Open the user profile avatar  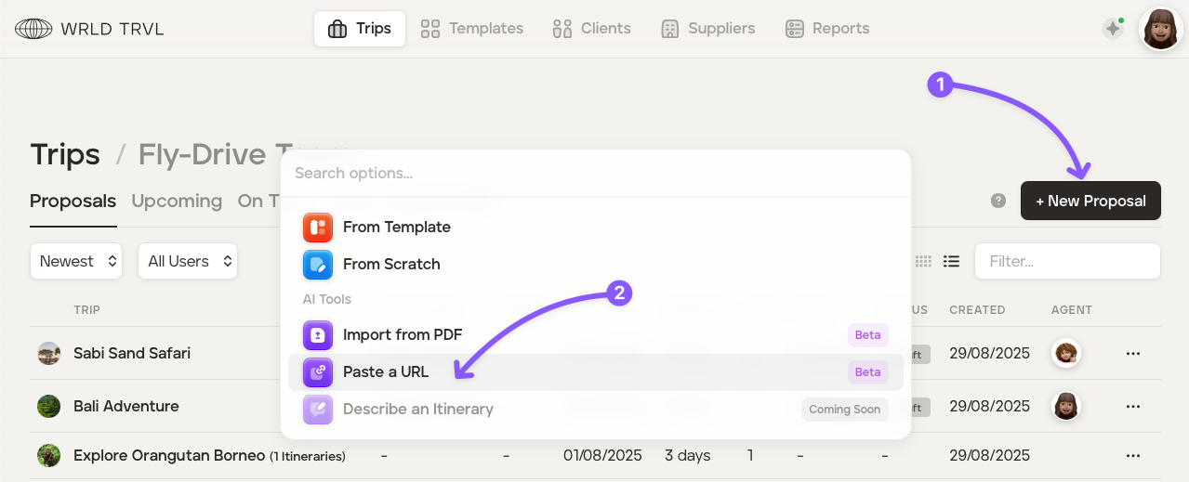1160,29
